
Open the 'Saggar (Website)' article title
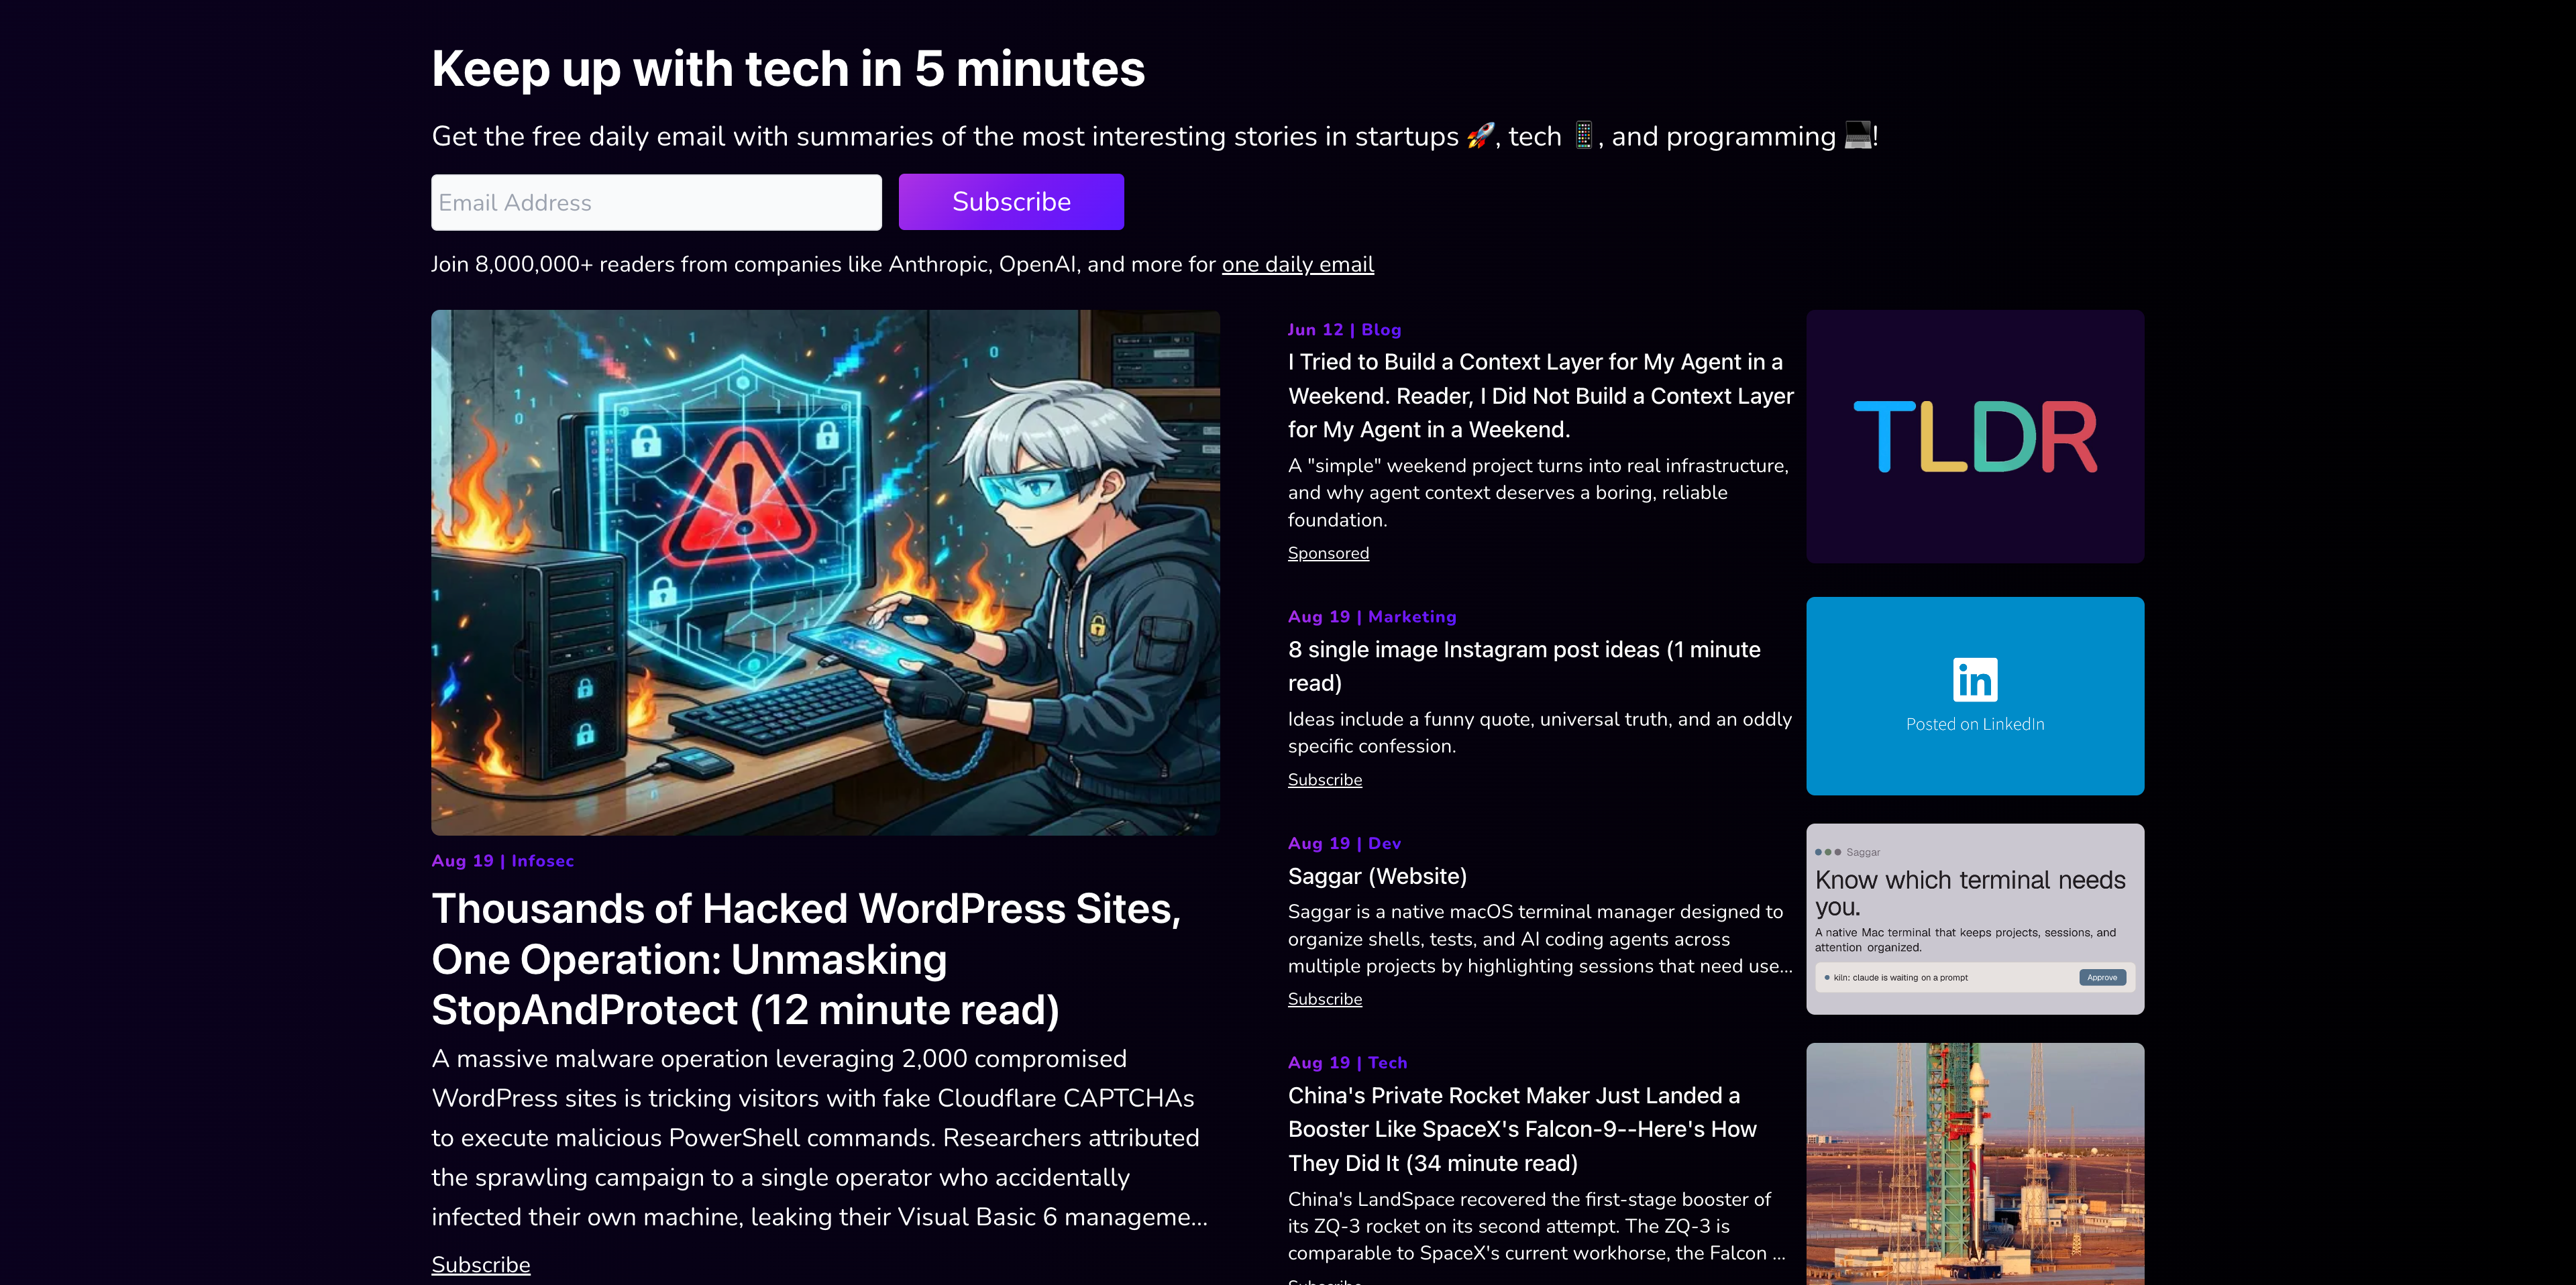[x=1377, y=876]
